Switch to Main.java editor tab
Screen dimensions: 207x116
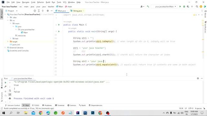pyautogui.click(x=62, y=11)
